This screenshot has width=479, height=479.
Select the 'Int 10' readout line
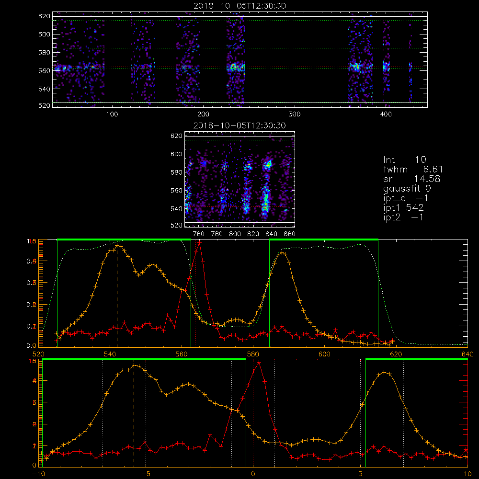point(404,160)
